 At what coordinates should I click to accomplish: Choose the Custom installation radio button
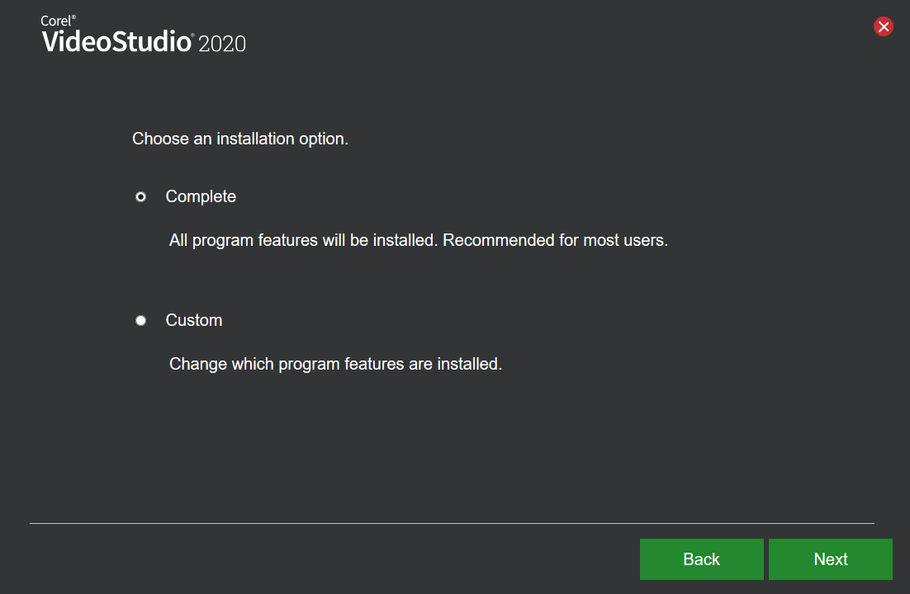click(140, 321)
